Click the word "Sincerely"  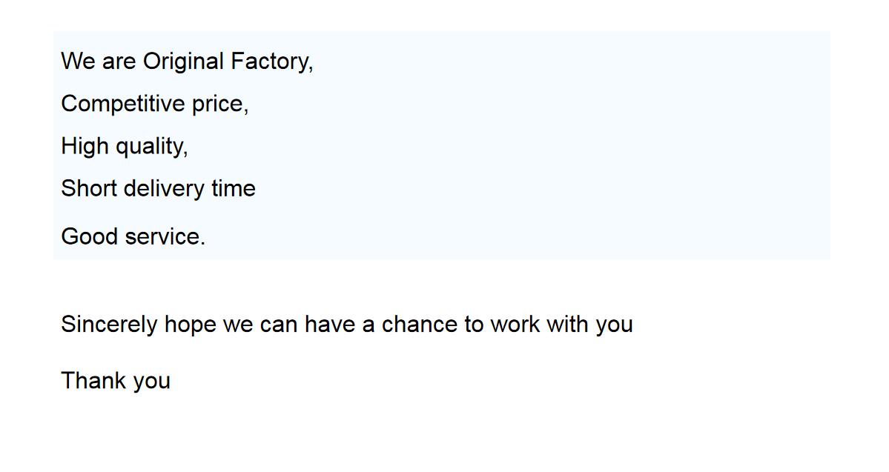click(109, 325)
